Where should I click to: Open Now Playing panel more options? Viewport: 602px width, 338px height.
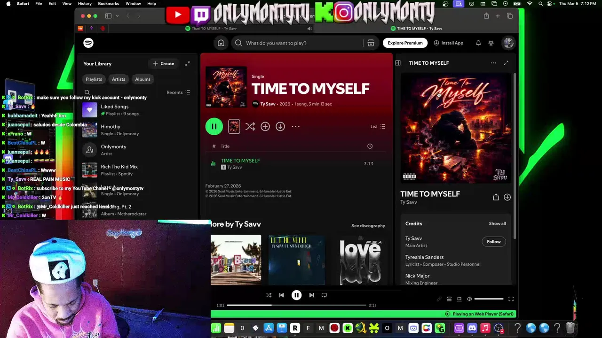(x=493, y=63)
